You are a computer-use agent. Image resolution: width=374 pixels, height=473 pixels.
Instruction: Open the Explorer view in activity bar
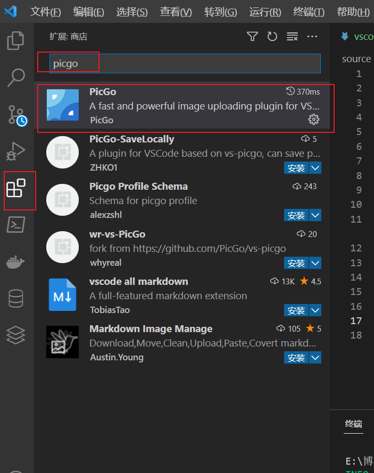point(16,40)
